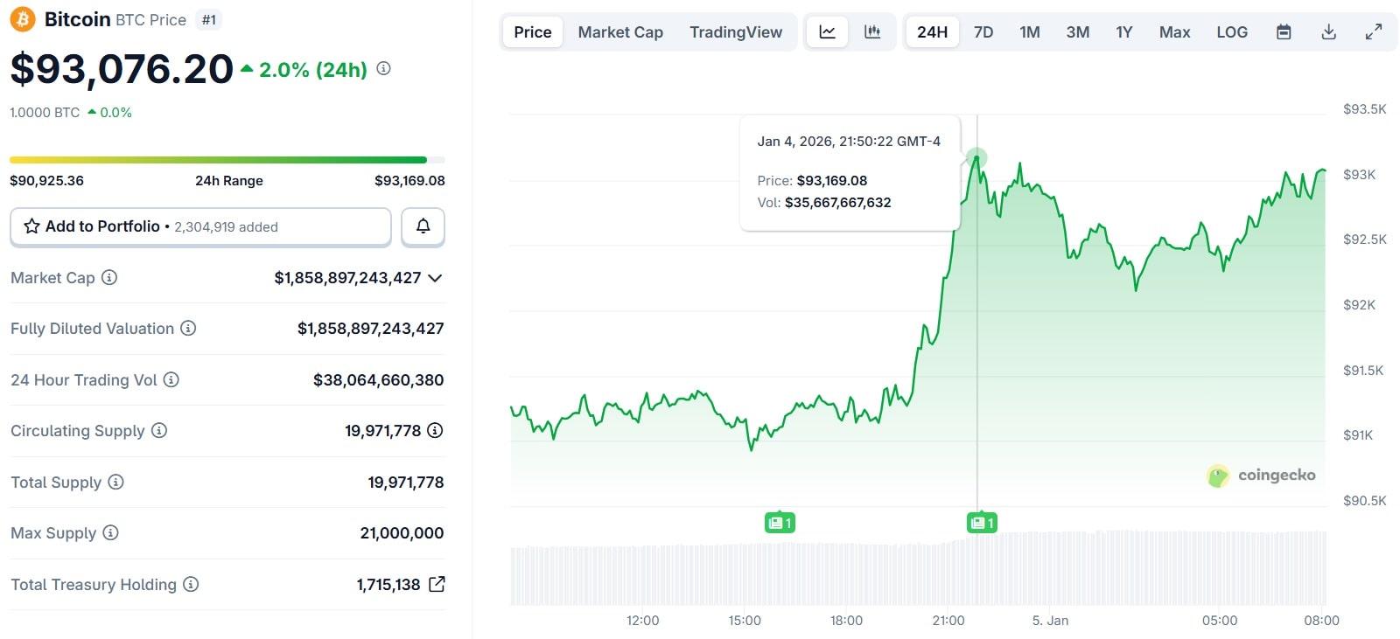This screenshot has width=1400, height=639.
Task: Click Circulating Supply value info icon
Action: point(435,430)
